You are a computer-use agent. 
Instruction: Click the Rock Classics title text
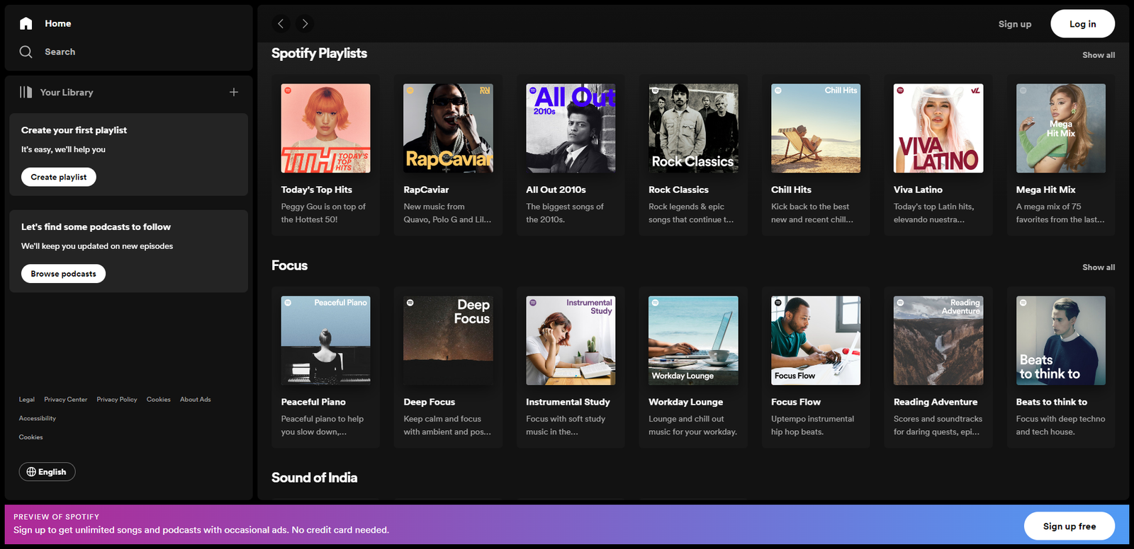[x=678, y=190]
